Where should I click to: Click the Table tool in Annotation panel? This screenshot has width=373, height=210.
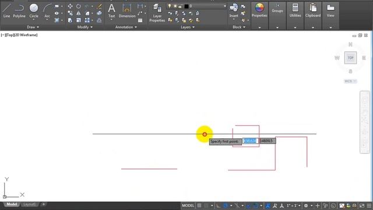click(x=140, y=20)
